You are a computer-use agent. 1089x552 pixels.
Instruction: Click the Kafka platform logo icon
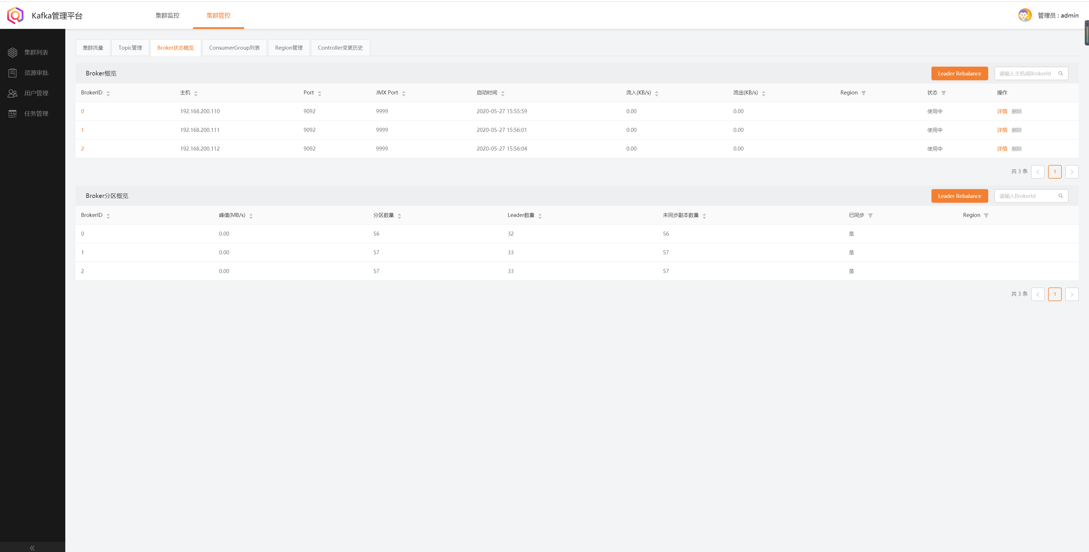[15, 15]
